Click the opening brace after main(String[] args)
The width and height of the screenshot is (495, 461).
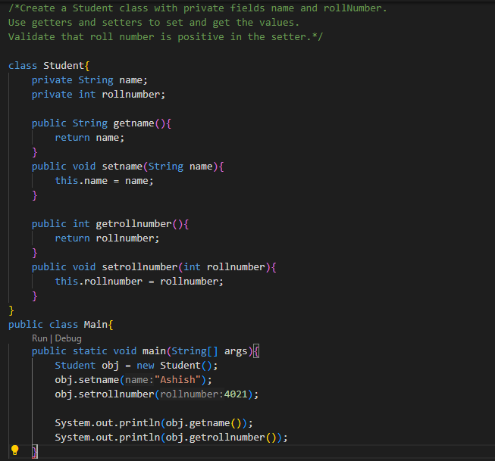(256, 351)
